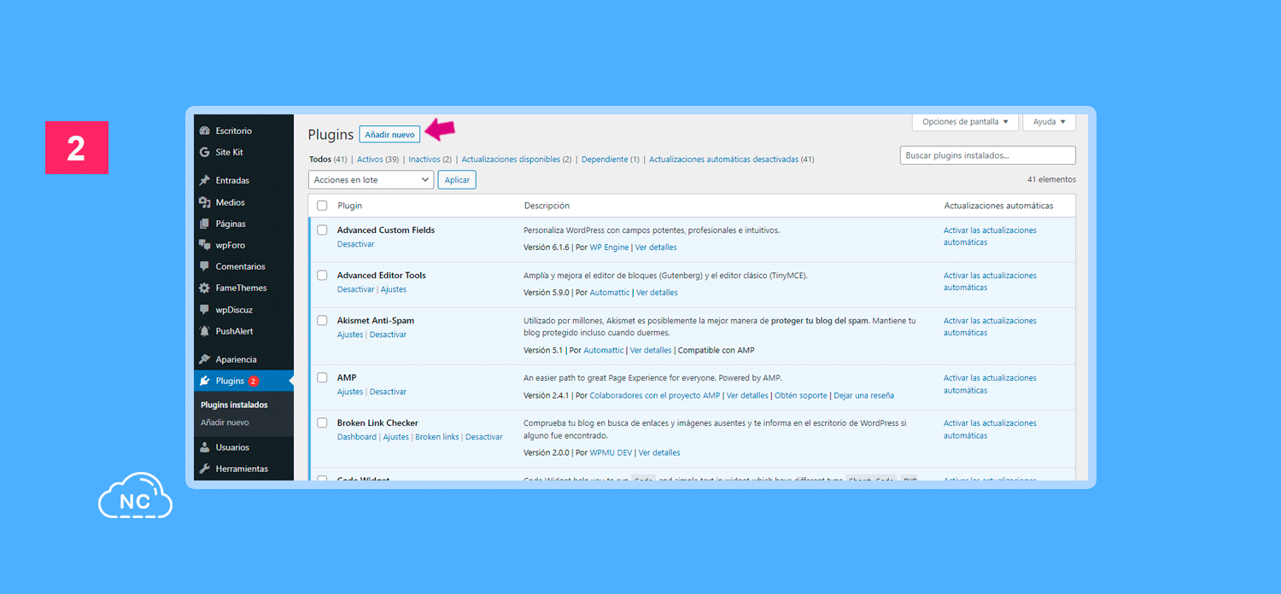
Task: Click the Apariencia paintbrush icon
Action: coord(205,359)
